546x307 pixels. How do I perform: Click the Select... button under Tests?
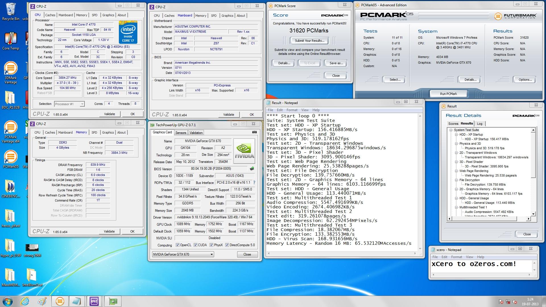(x=395, y=80)
